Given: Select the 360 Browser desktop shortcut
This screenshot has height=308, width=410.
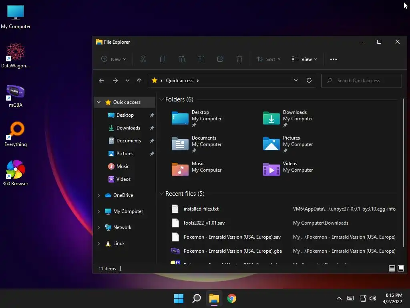Looking at the screenshot, I should [16, 173].
